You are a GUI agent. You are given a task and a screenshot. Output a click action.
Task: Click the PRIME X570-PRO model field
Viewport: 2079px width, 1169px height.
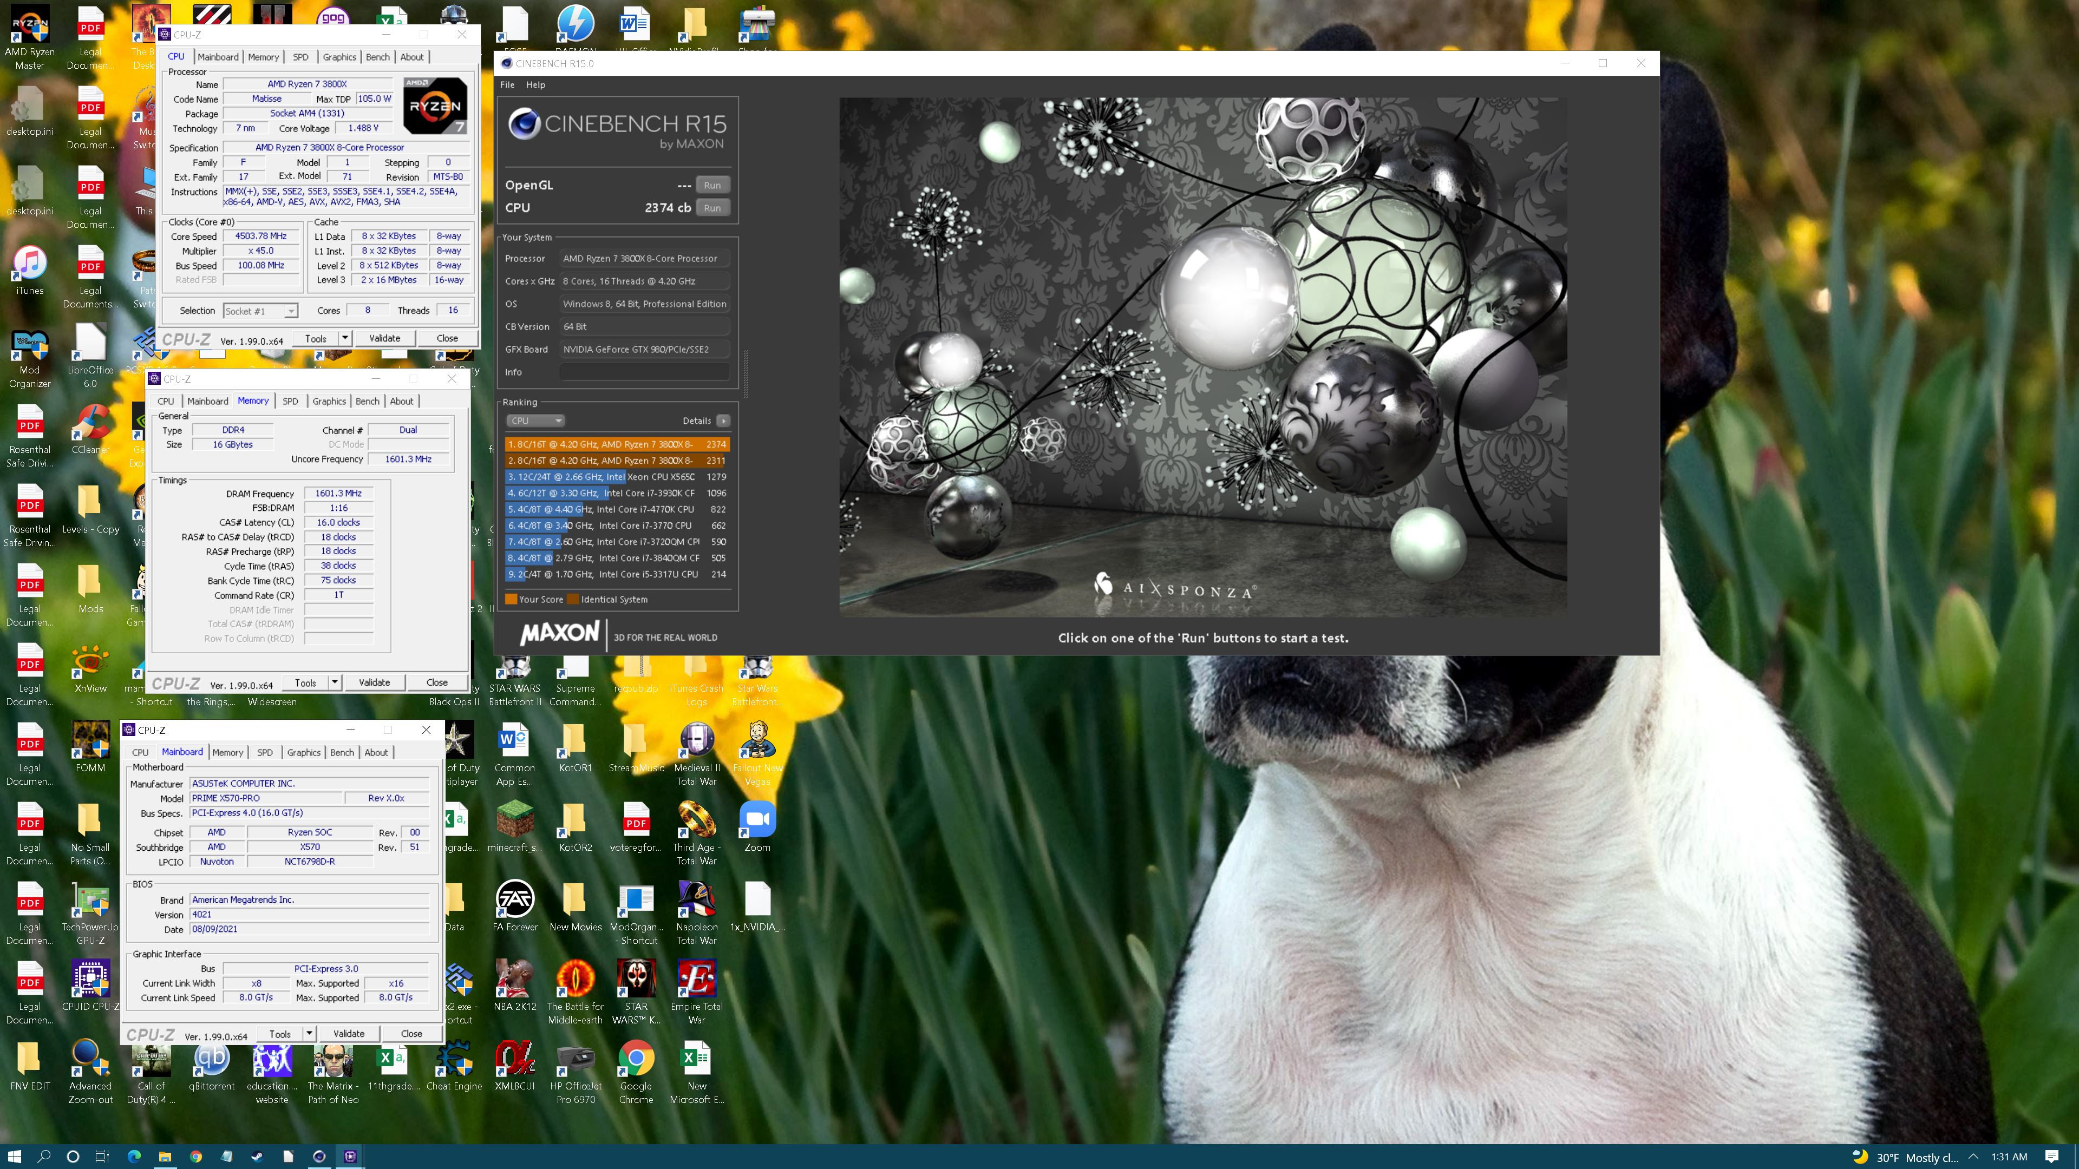tap(266, 798)
